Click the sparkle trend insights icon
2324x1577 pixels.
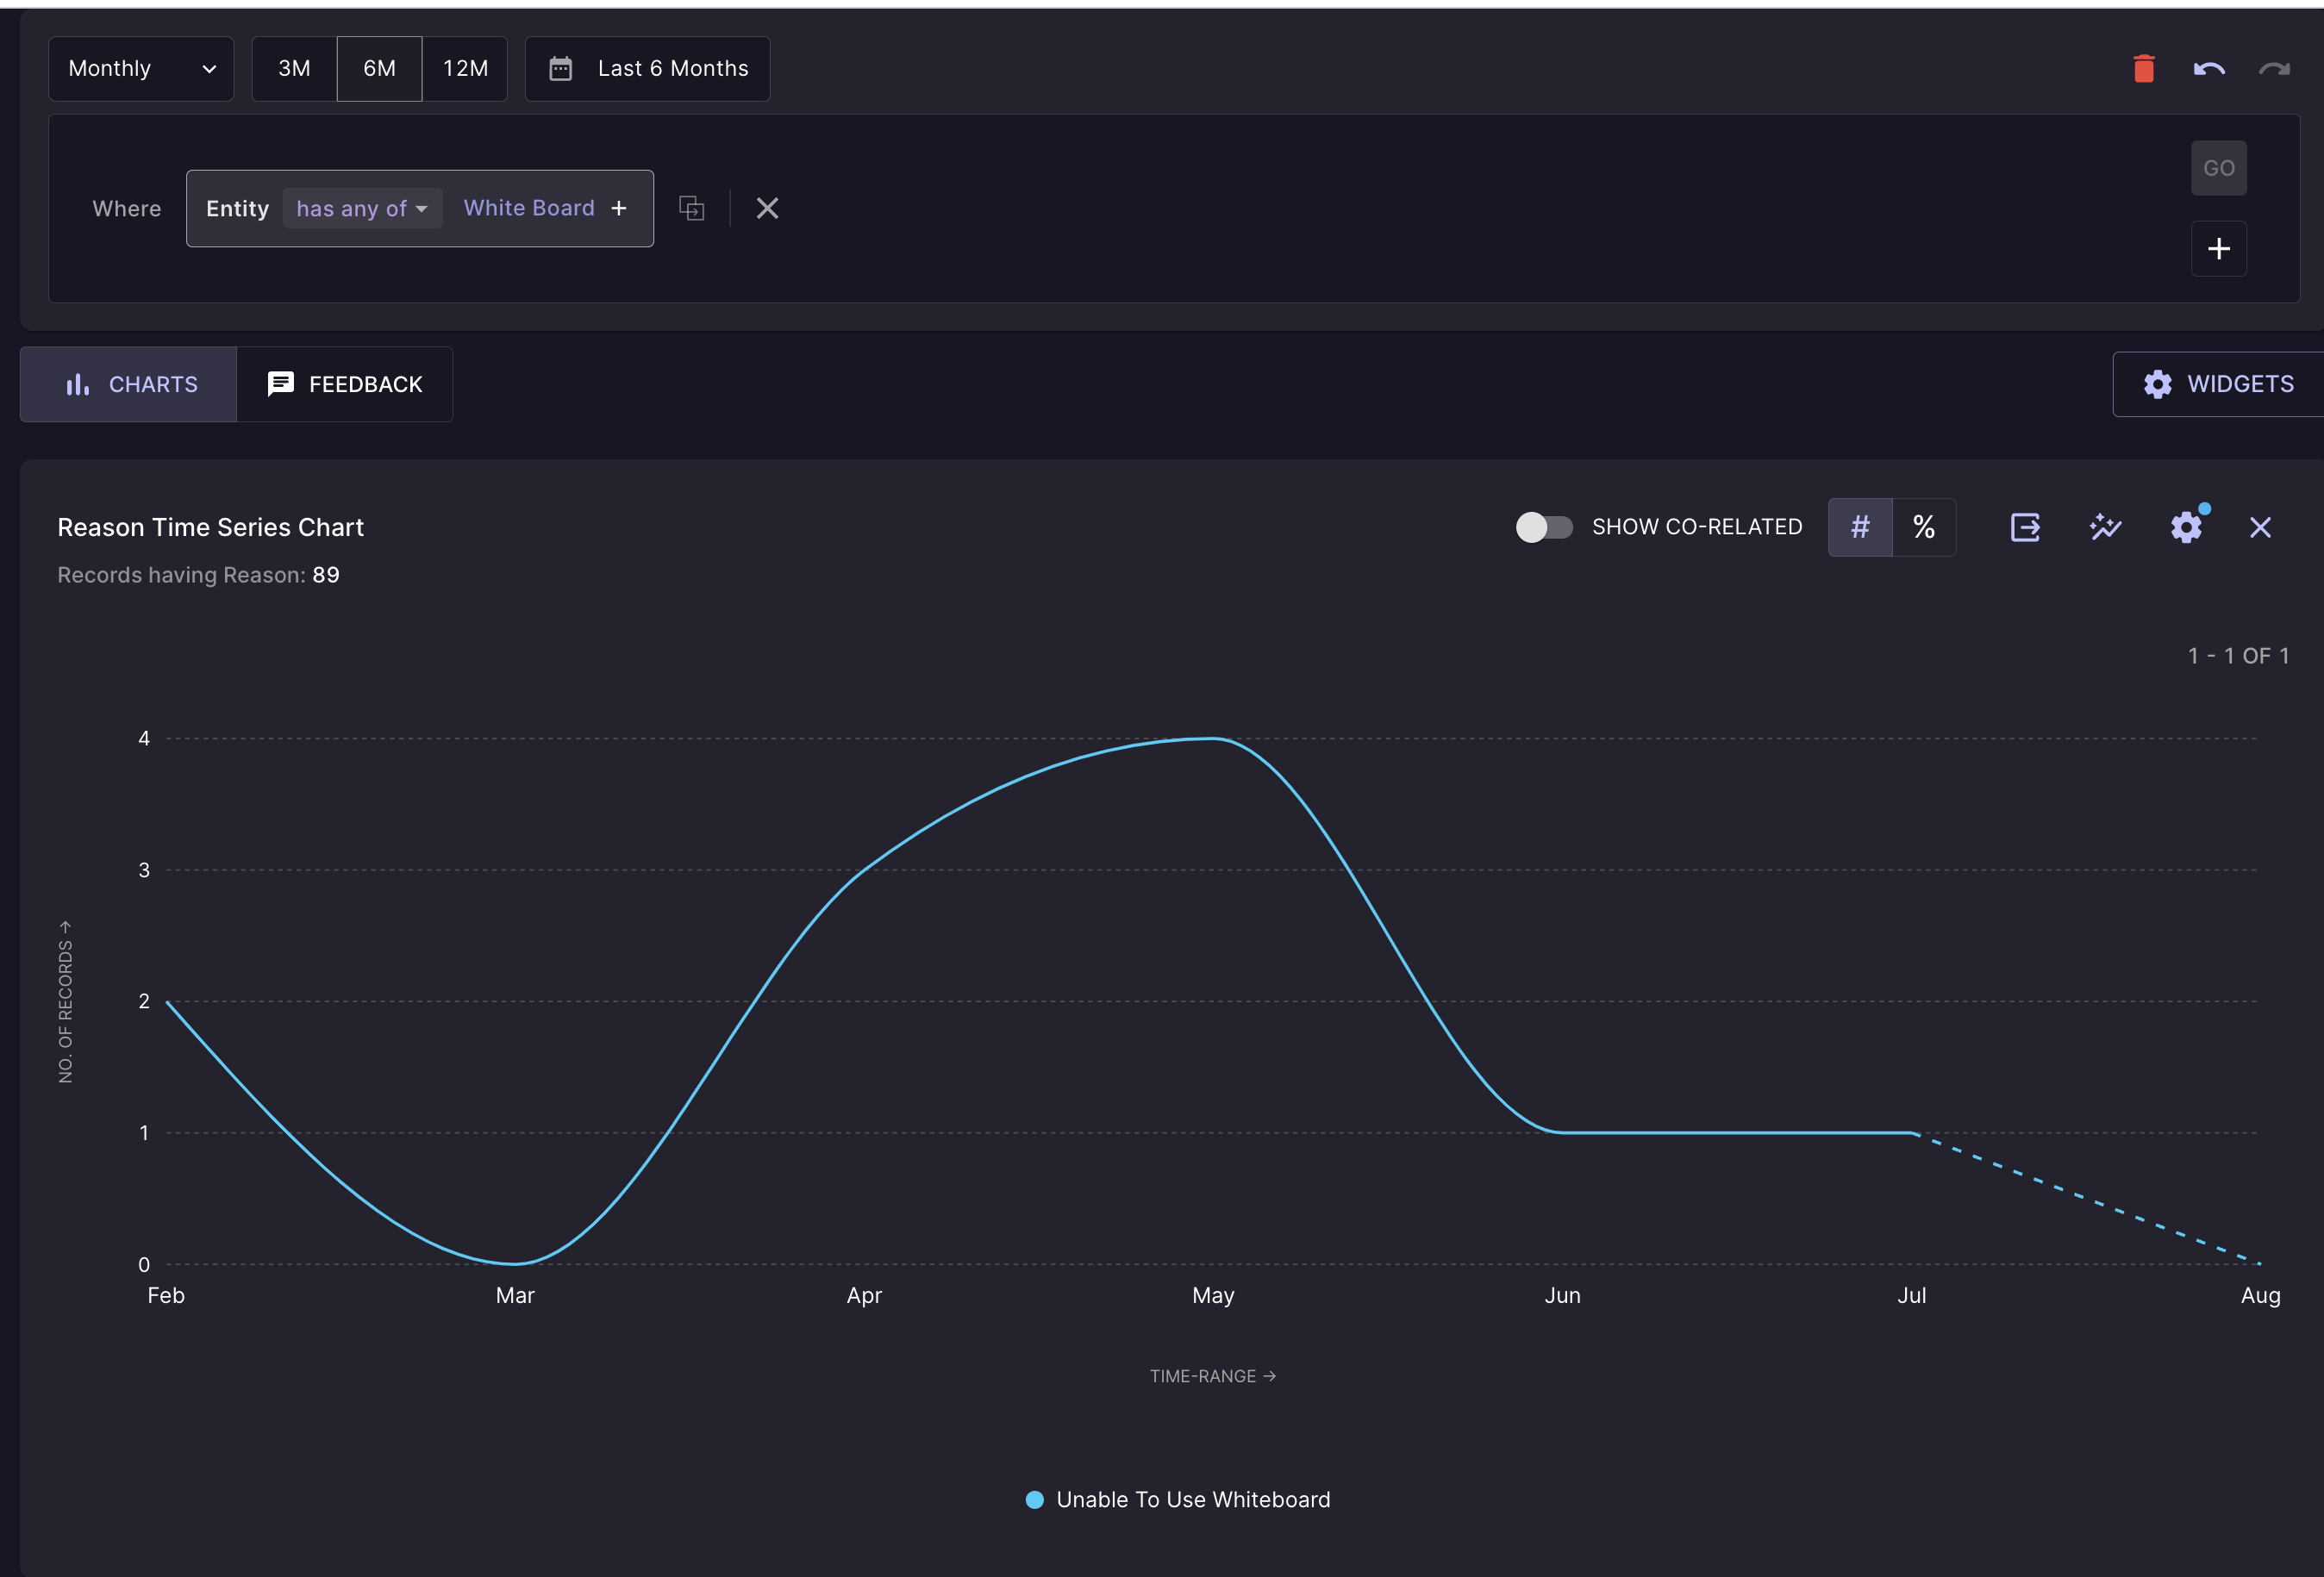click(2105, 527)
